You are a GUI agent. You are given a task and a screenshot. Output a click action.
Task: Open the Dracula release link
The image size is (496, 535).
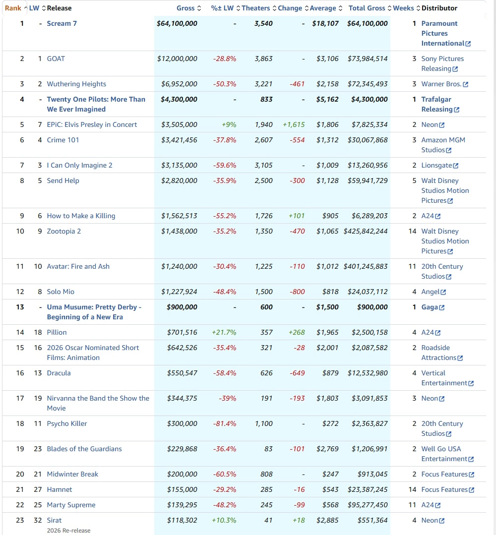tap(59, 372)
